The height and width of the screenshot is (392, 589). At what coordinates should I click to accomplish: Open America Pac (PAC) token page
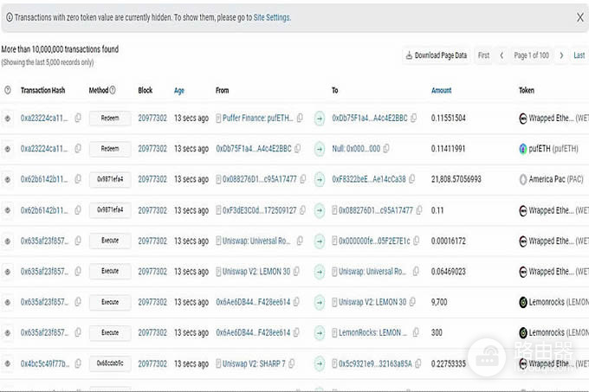click(551, 179)
